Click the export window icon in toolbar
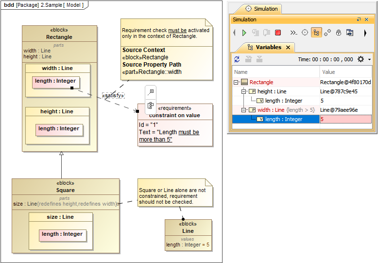378x263 pixels. point(350,33)
